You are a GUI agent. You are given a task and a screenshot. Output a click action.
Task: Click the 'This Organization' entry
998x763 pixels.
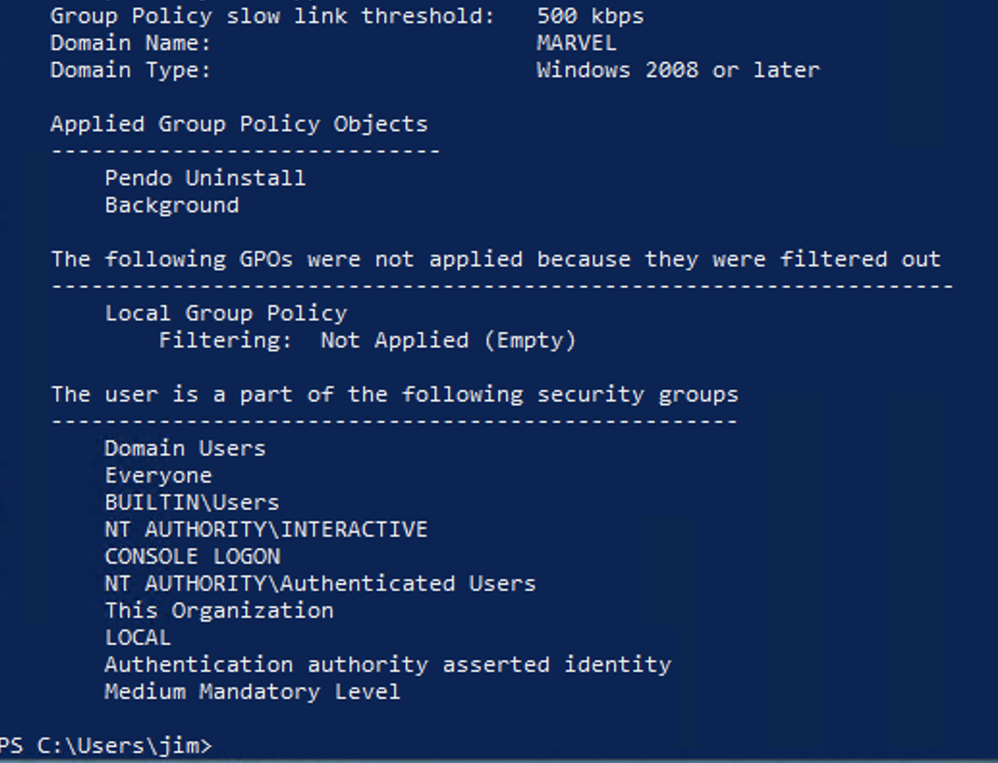(219, 610)
